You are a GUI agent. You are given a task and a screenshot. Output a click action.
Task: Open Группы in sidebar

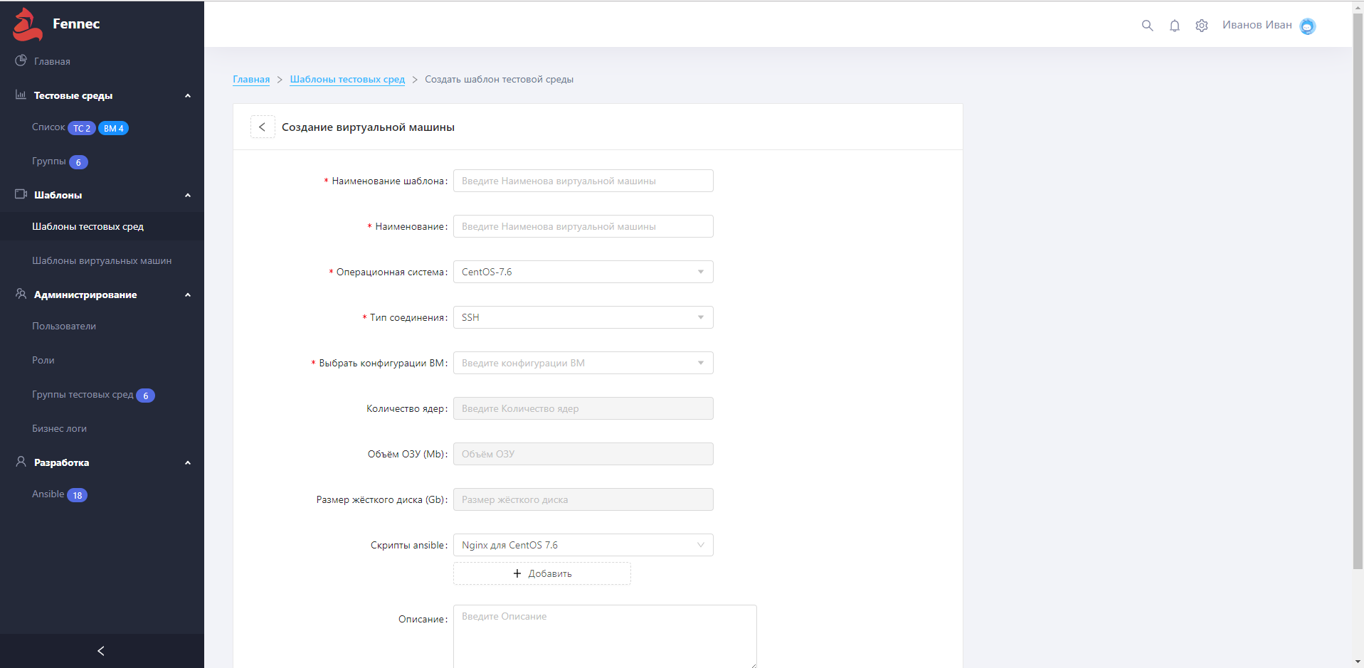(x=49, y=161)
